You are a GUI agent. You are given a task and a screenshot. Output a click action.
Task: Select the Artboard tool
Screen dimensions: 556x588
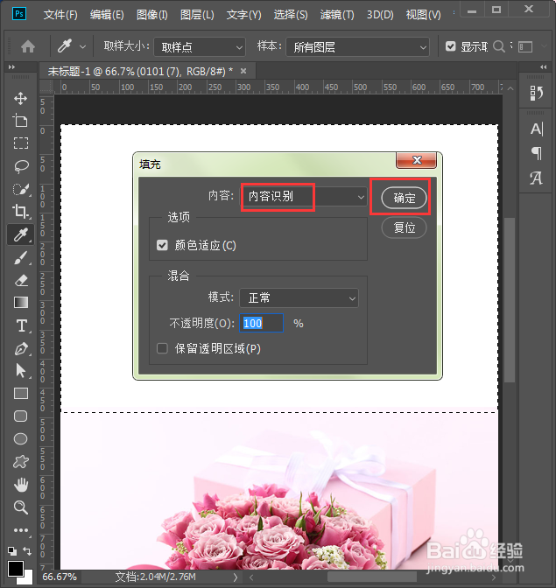coord(21,121)
